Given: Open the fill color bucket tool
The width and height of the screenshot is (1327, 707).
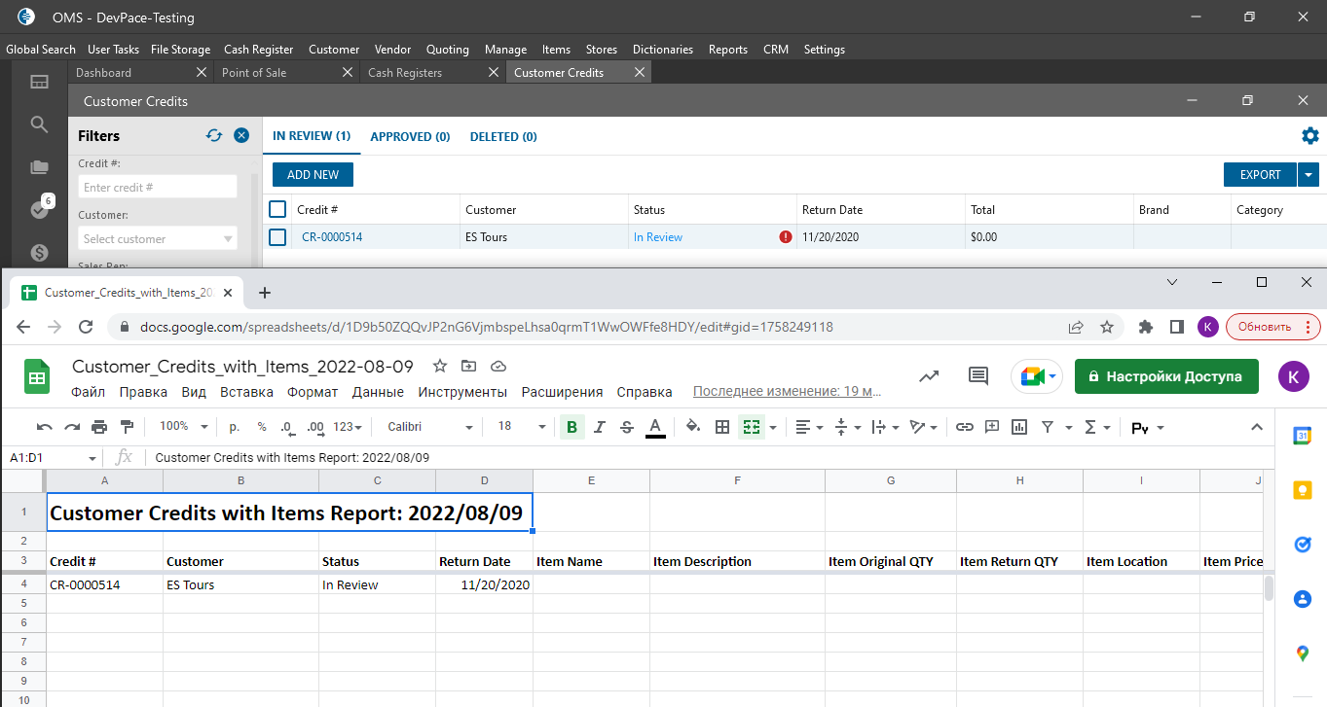Looking at the screenshot, I should point(693,427).
